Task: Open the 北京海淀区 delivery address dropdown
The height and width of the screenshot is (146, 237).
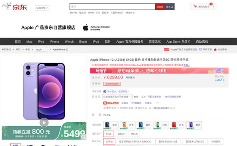Action: pos(117,97)
